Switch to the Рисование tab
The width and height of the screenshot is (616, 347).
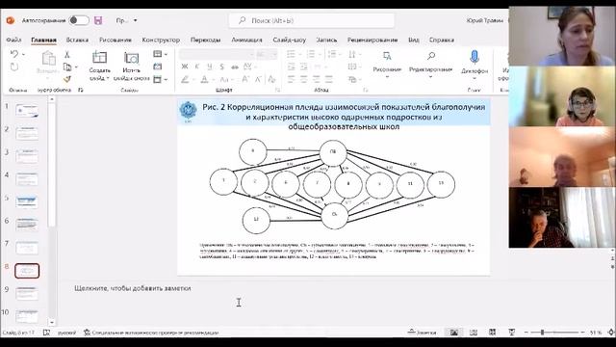[115, 40]
